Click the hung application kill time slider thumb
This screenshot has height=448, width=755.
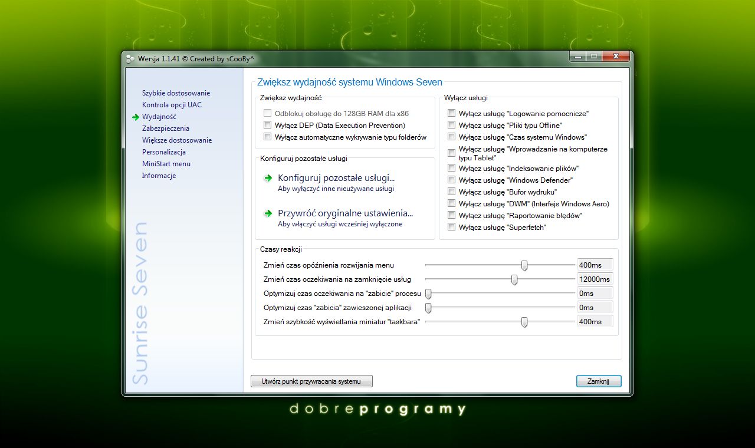coord(429,308)
